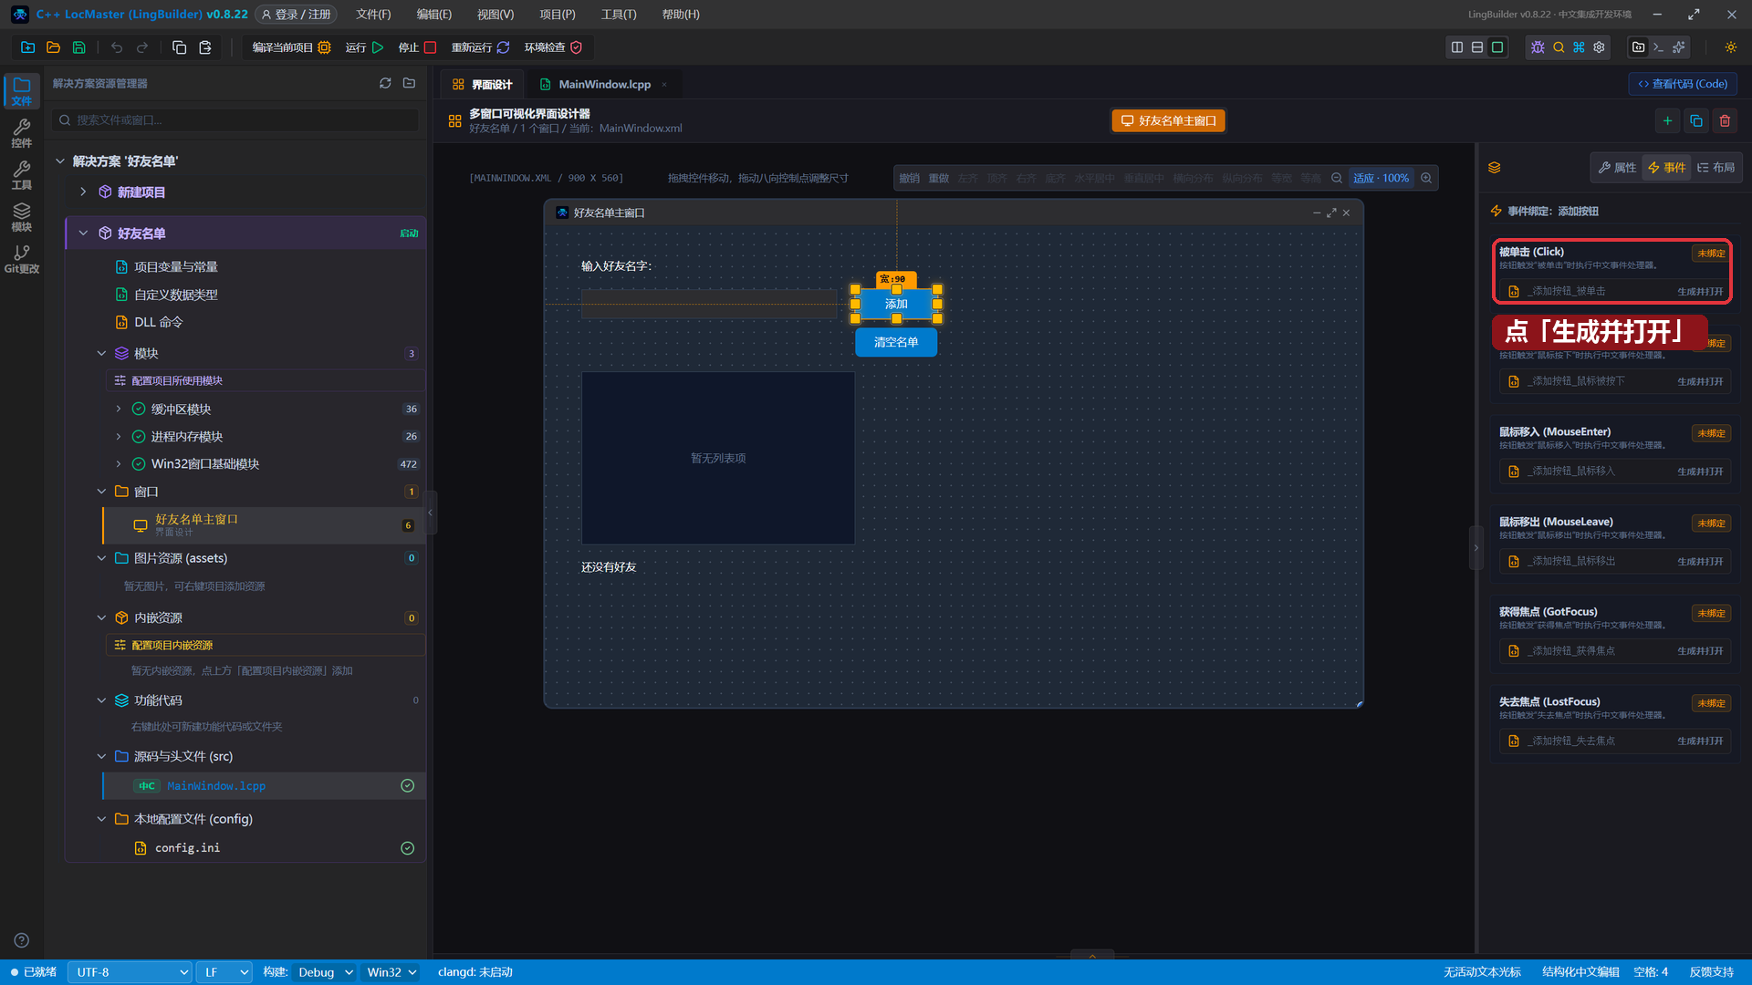Collapse the 好友名单 project node
The height and width of the screenshot is (985, 1752).
pyautogui.click(x=83, y=233)
